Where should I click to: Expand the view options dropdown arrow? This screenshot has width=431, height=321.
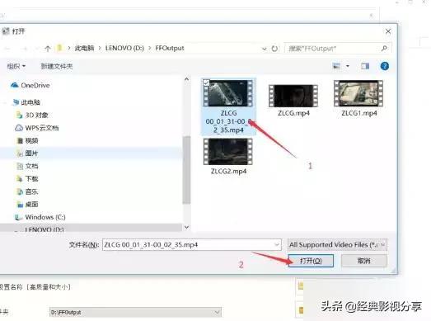coord(348,66)
